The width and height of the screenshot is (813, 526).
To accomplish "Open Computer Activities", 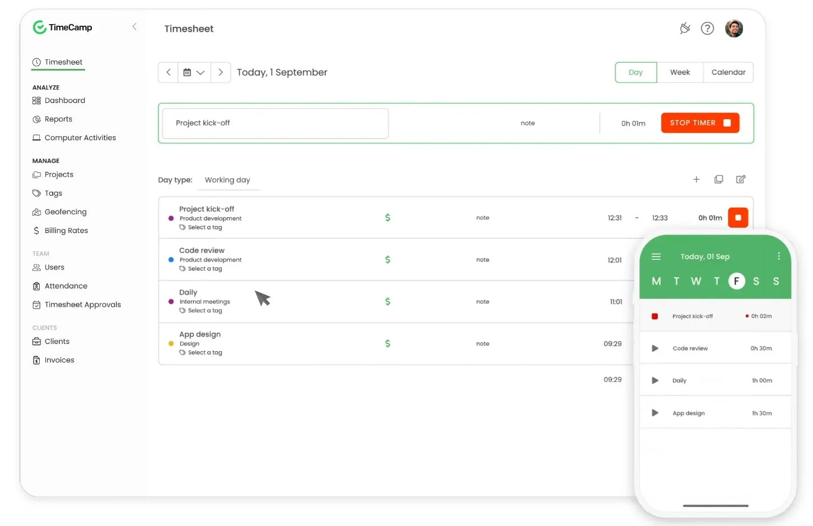I will pos(74,137).
